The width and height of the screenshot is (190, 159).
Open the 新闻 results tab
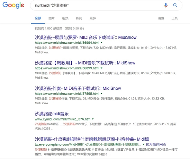tap(79, 18)
